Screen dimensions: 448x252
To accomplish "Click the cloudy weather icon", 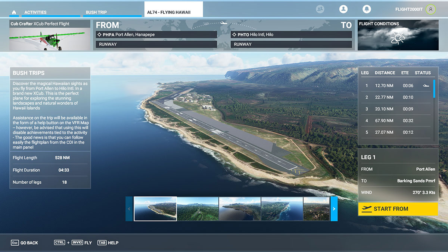I will [x=398, y=38].
